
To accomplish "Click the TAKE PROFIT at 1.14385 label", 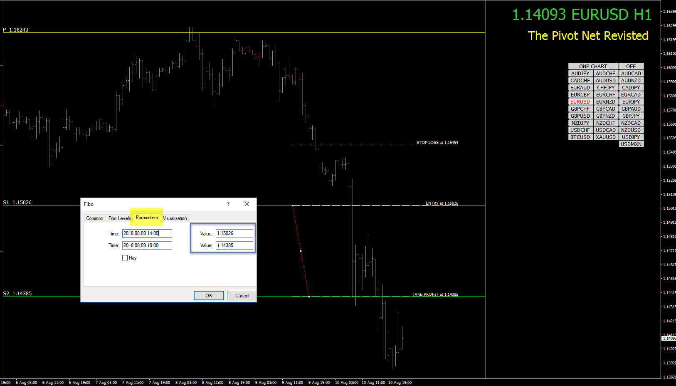I will [435, 294].
